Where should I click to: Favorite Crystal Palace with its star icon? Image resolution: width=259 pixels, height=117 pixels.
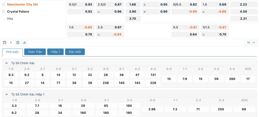pos(4,12)
